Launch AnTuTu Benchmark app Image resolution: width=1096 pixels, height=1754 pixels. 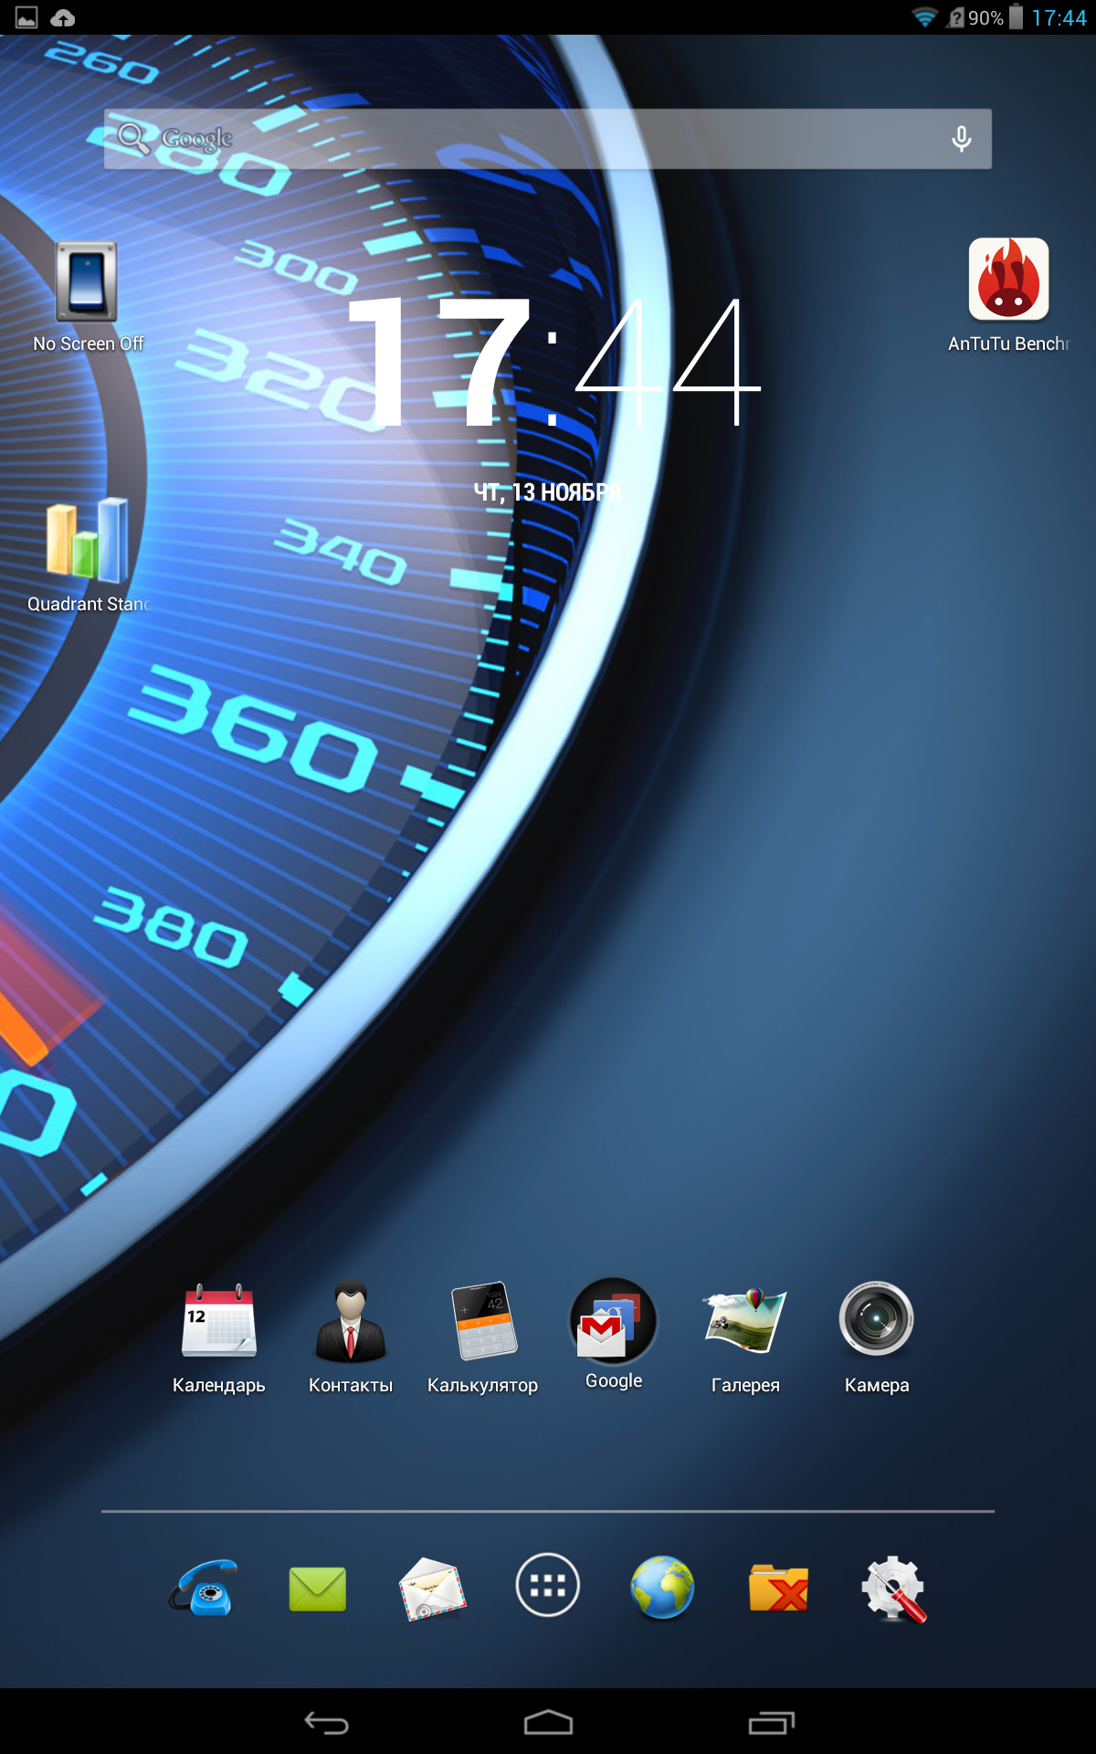click(1008, 281)
